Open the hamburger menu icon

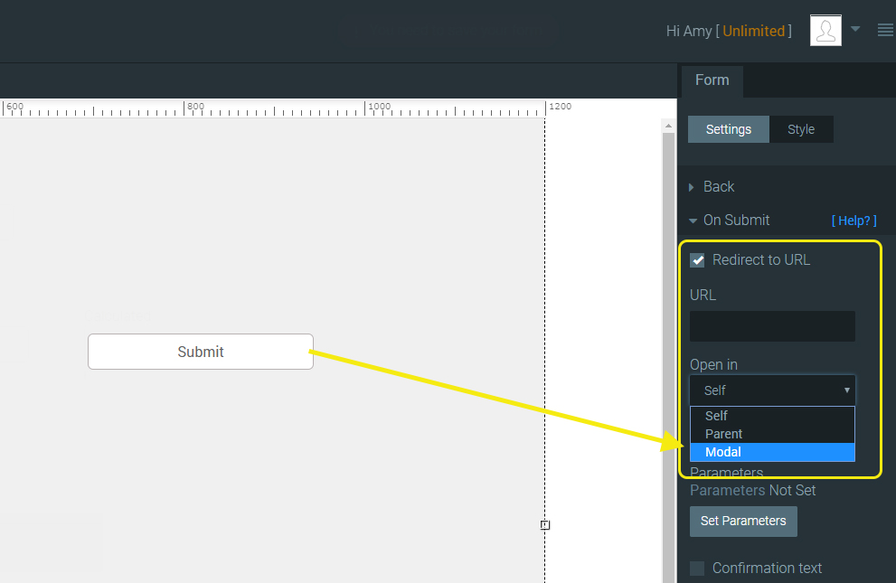(886, 30)
